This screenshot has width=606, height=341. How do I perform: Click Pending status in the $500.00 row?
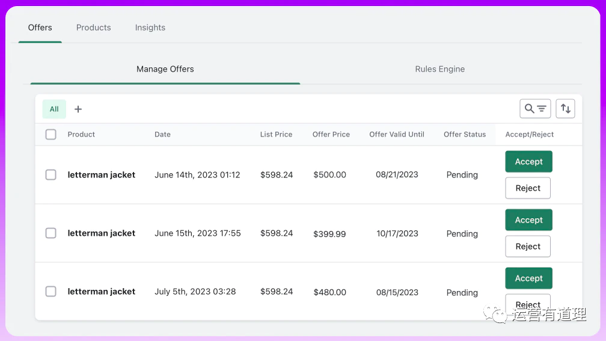pos(462,175)
